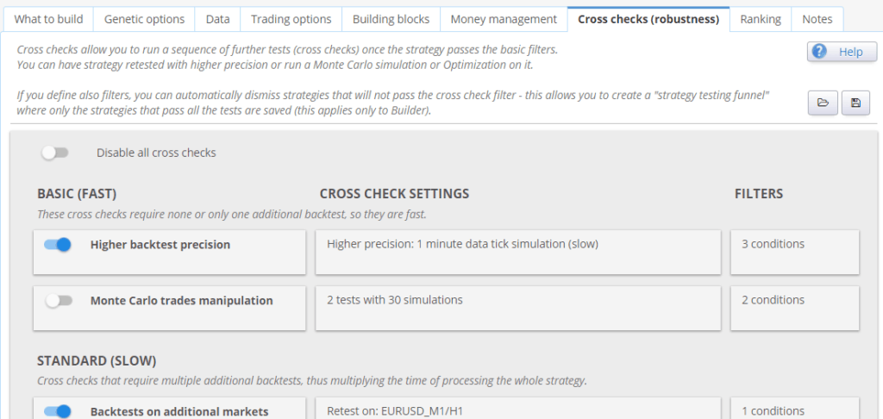
Task: Turn off Higher backtest precision toggle
Action: tap(58, 245)
